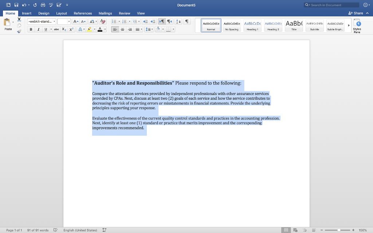Expand the font color dropdown arrow
The image size is (373, 233).
(105, 29)
